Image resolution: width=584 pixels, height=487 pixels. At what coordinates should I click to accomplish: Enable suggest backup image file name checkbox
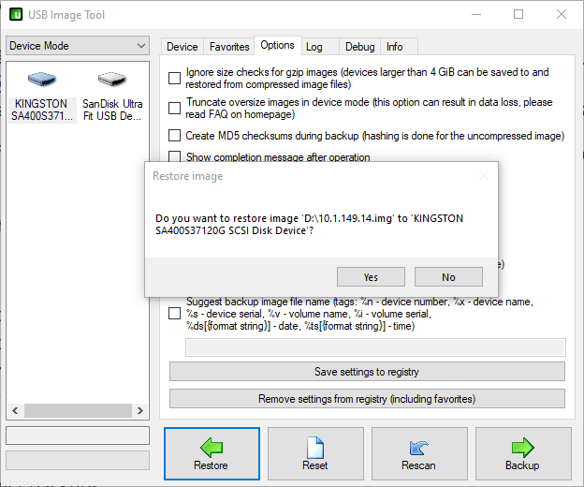(x=174, y=314)
